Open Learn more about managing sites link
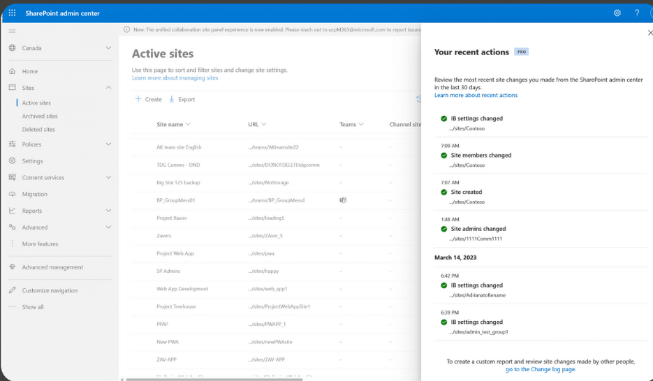This screenshot has height=381, width=653. [x=175, y=77]
